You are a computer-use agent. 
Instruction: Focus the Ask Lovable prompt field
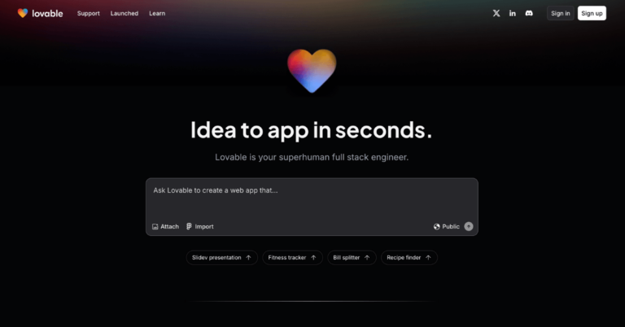click(312, 199)
